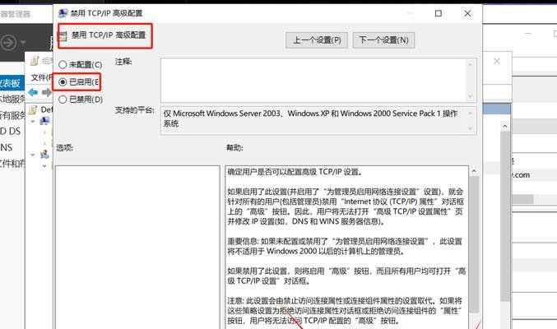Image resolution: width=557 pixels, height=329 pixels.
Task: Open AD DS in Server Manager sidebar
Action: [x=11, y=131]
